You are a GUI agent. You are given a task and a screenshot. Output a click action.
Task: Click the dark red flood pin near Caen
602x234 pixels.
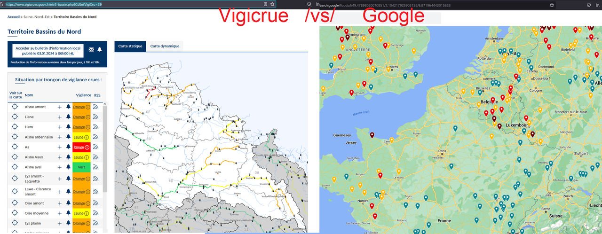pos(372,135)
